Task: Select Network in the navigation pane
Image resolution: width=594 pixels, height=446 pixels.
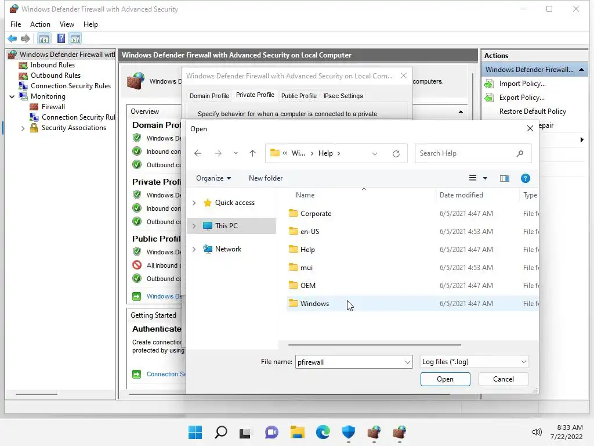Action: pos(228,249)
